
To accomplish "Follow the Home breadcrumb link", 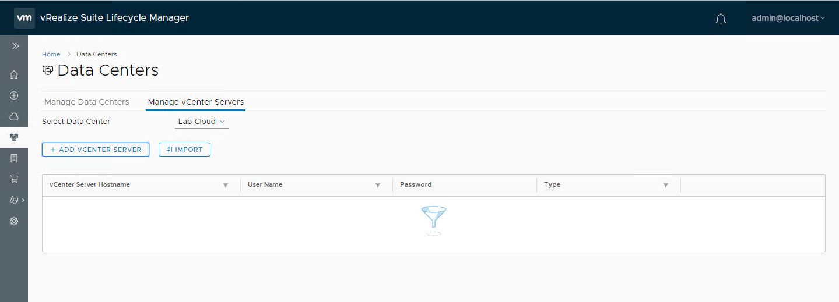I will [x=51, y=54].
